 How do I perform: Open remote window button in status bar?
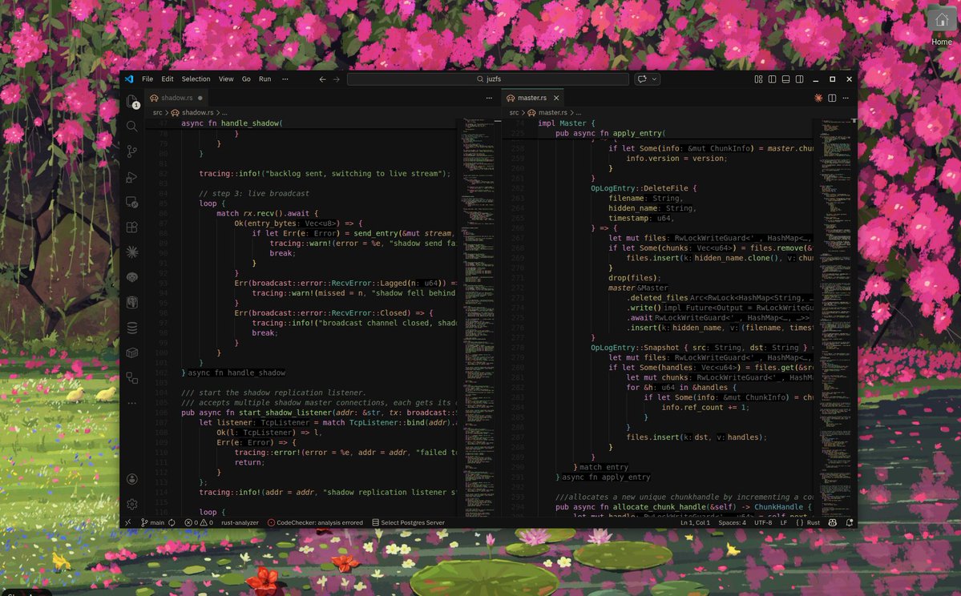click(x=127, y=522)
